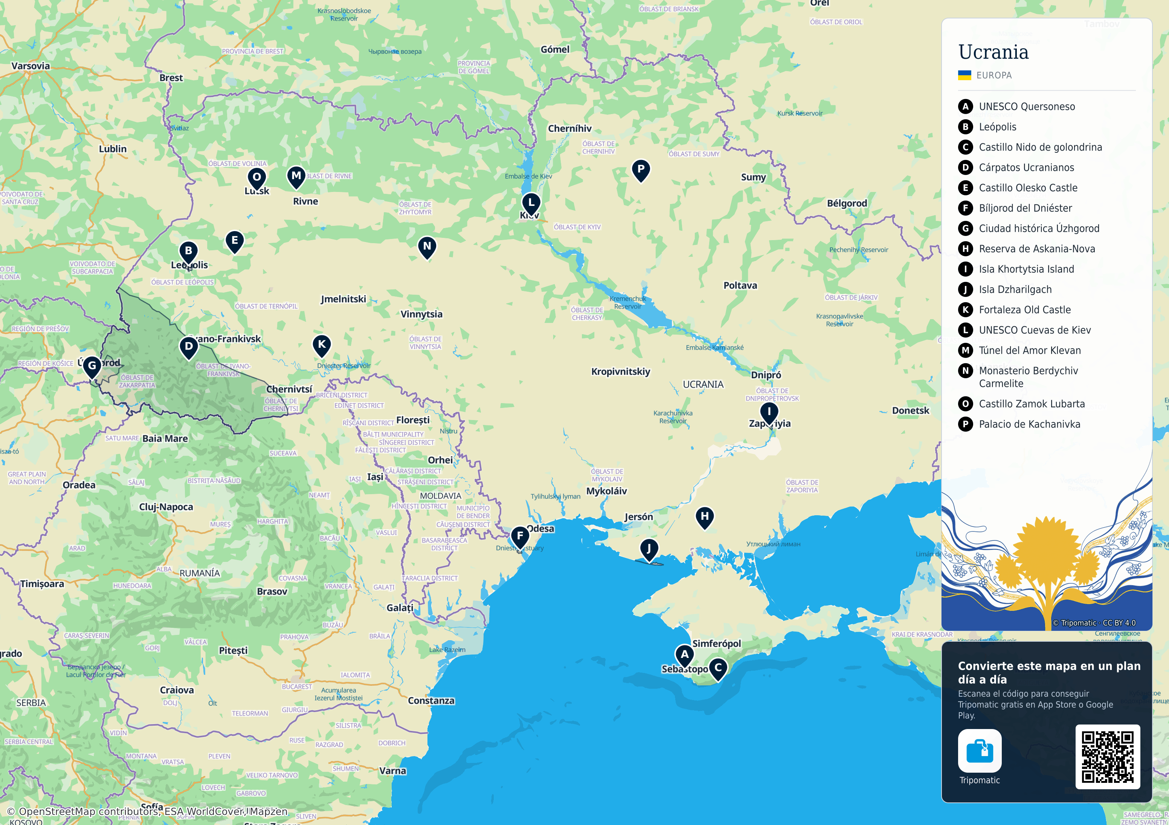Image resolution: width=1169 pixels, height=825 pixels.
Task: Click the OpenStreetMap contributors attribution
Action: pyautogui.click(x=147, y=811)
